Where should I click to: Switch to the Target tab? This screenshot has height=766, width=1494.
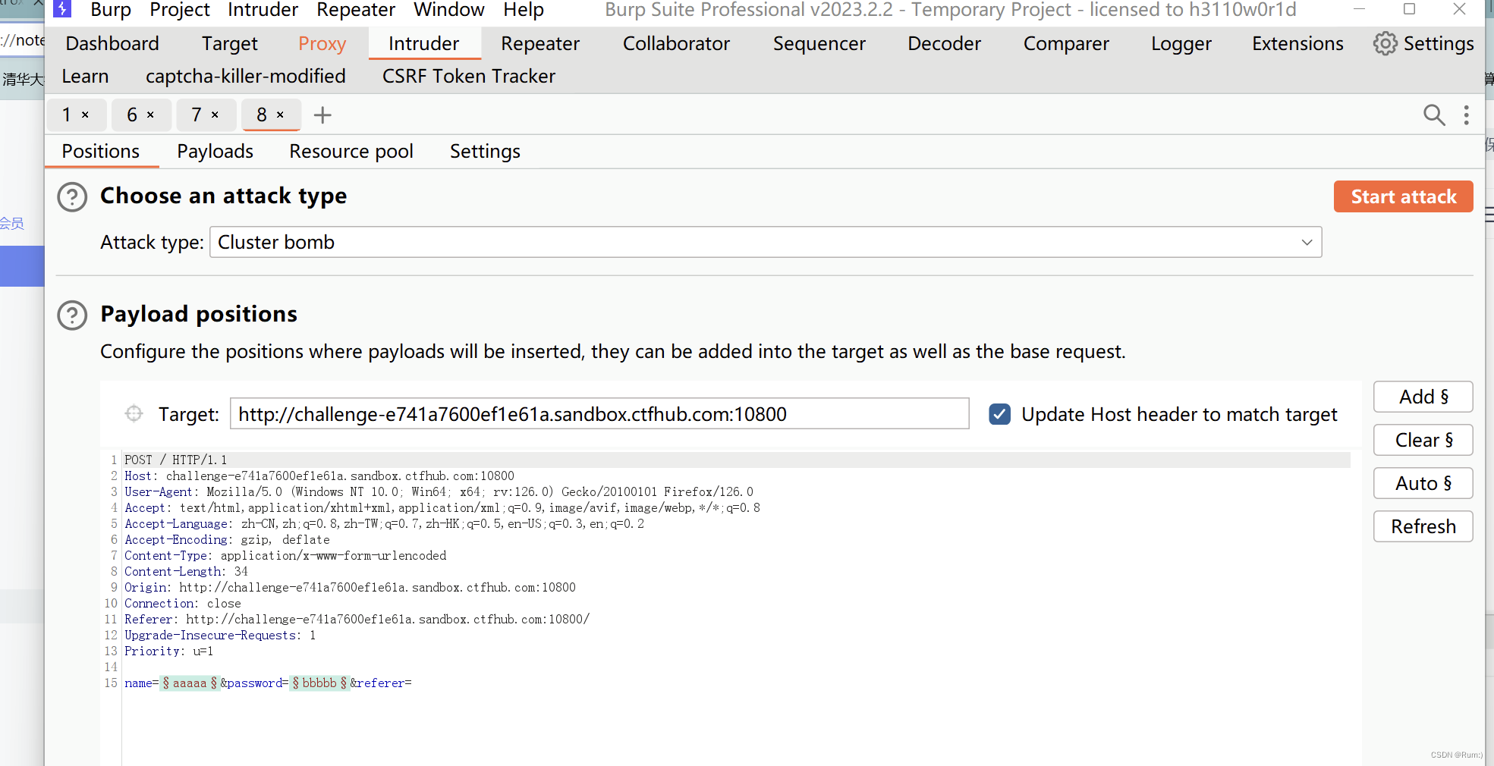(229, 43)
